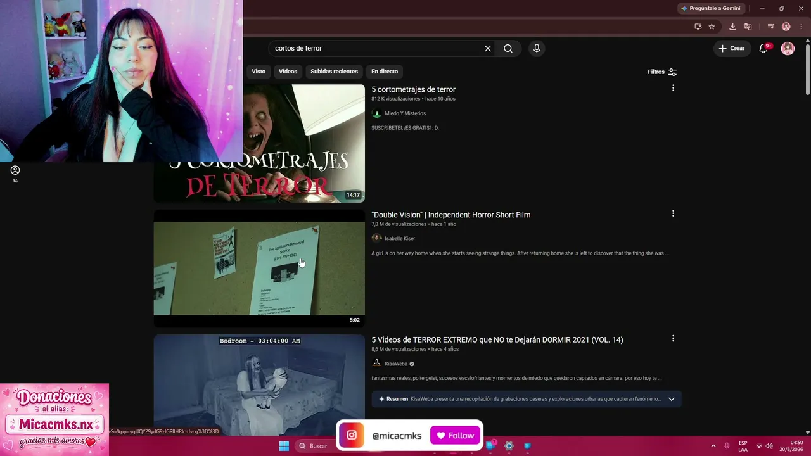The width and height of the screenshot is (811, 456).
Task: Open the Filtros search filters
Action: pyautogui.click(x=662, y=72)
